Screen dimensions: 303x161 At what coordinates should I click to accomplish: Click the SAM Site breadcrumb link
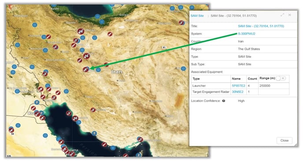click(x=197, y=16)
